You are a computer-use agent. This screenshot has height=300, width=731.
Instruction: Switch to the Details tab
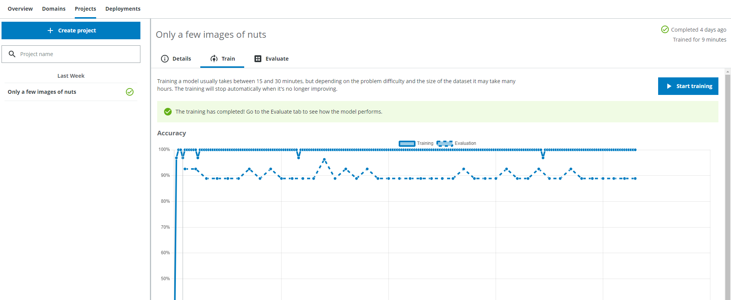[x=181, y=59]
